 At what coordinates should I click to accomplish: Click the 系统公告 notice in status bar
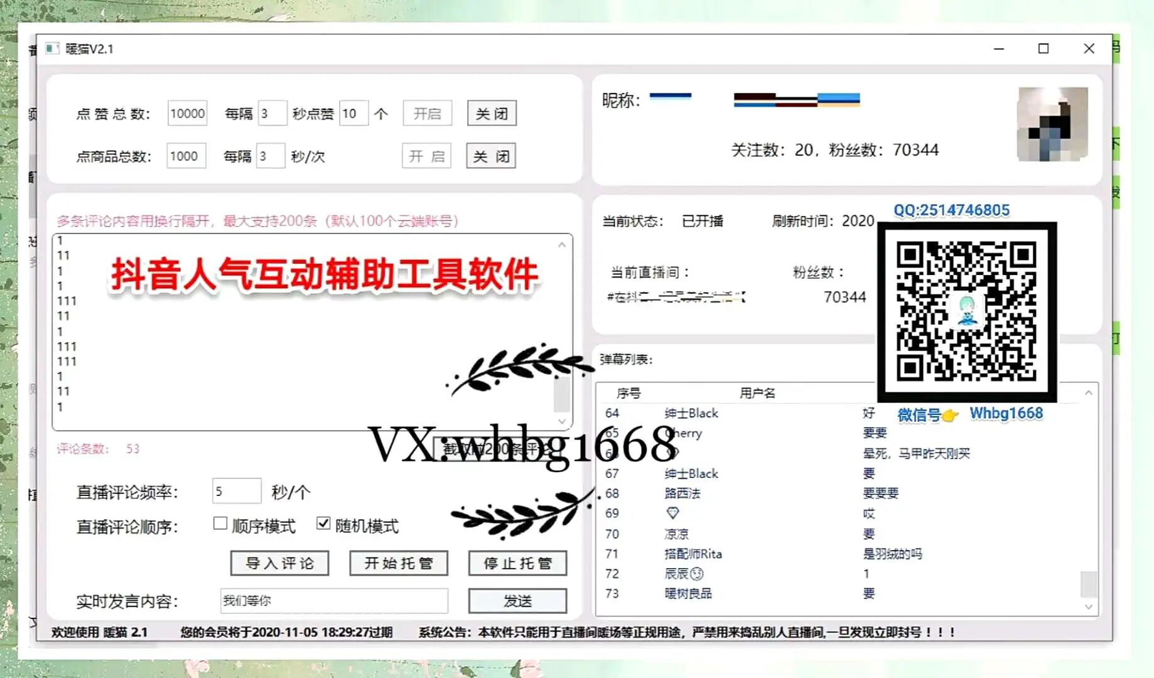687,632
